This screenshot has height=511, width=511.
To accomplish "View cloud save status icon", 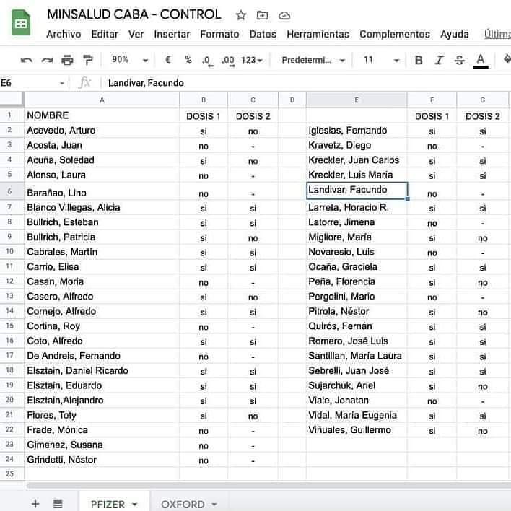I will pos(284,15).
